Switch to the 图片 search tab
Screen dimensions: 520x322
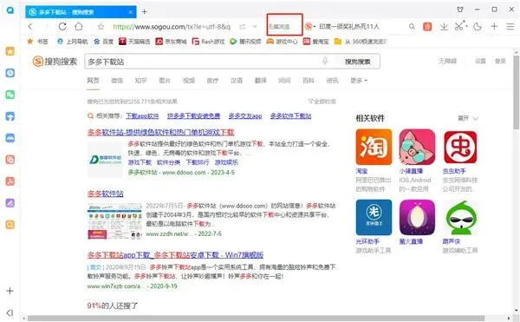point(165,81)
